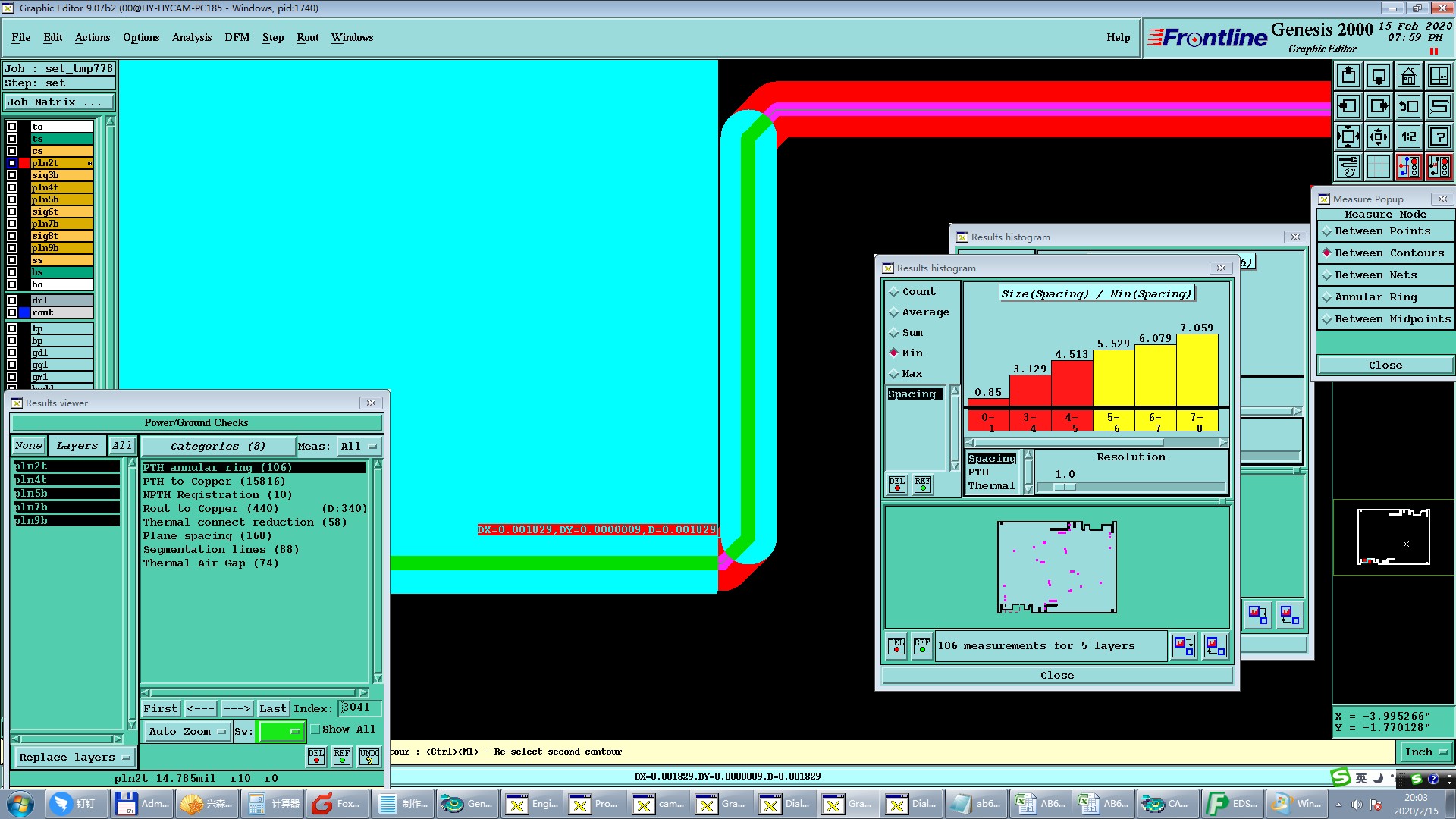Image resolution: width=1456 pixels, height=819 pixels.
Task: Click the grid display icon
Action: click(1378, 167)
